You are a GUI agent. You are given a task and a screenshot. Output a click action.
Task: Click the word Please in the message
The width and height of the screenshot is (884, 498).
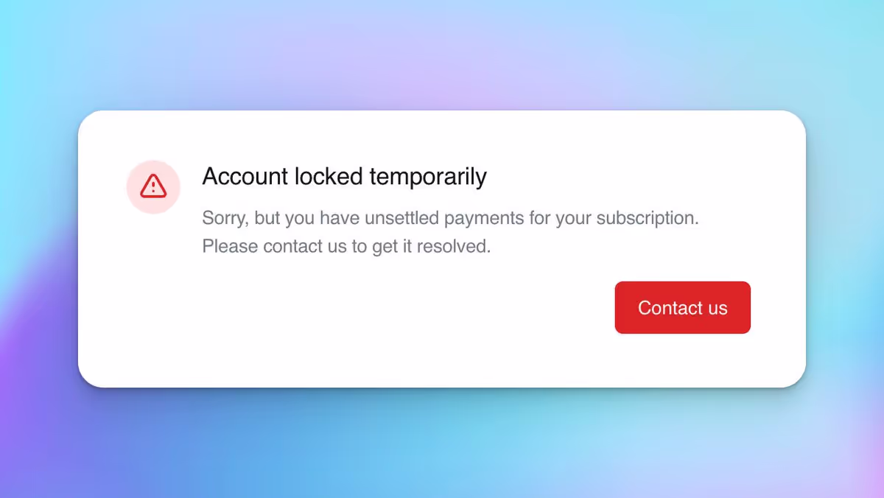[229, 246]
